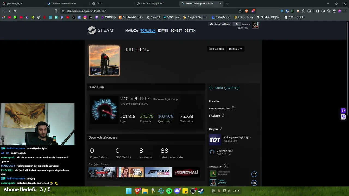
Task: Click the purple Twitch-like icon at right edge
Action: coord(343,111)
